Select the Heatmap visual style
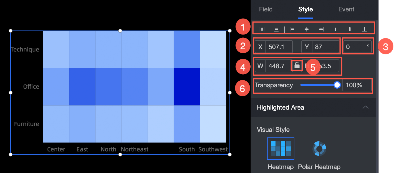Viewport: 395px width, 173px height. (x=281, y=149)
